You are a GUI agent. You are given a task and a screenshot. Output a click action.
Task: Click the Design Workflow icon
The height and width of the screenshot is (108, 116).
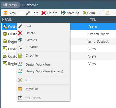click(20, 64)
